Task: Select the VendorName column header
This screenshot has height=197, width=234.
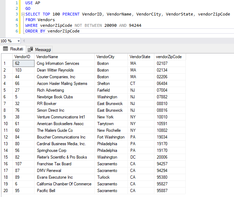Action: coord(64,57)
